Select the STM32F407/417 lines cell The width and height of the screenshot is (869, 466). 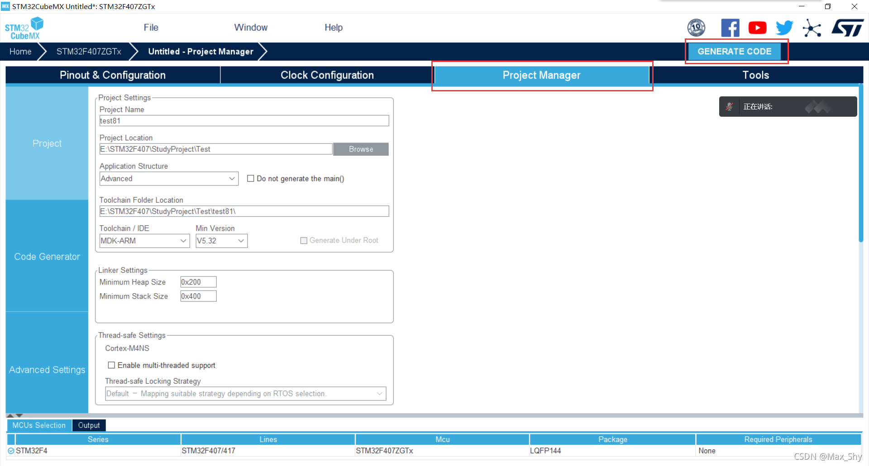tap(268, 451)
